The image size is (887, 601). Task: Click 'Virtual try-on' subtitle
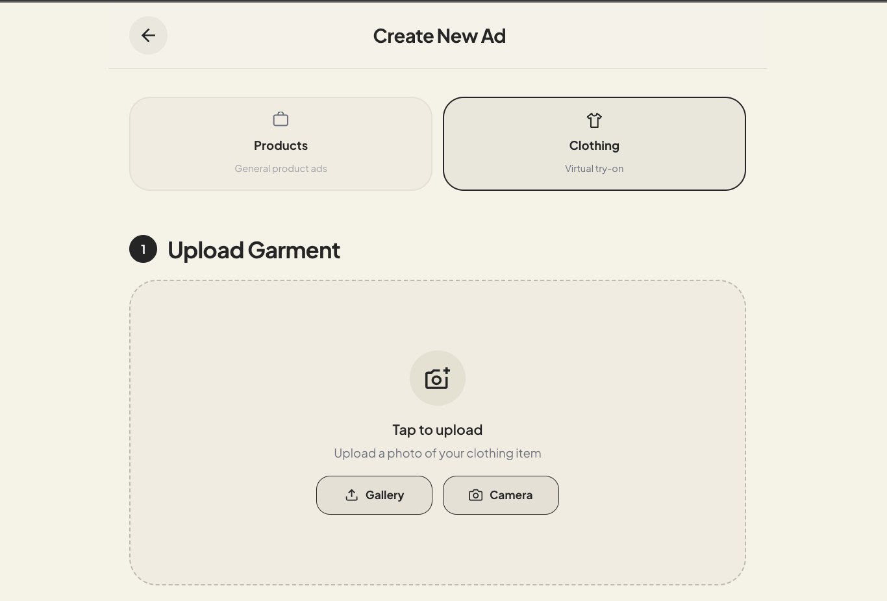[594, 169]
